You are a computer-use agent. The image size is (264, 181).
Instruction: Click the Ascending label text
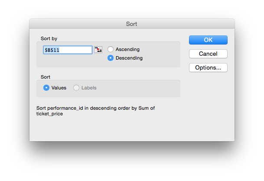[127, 49]
